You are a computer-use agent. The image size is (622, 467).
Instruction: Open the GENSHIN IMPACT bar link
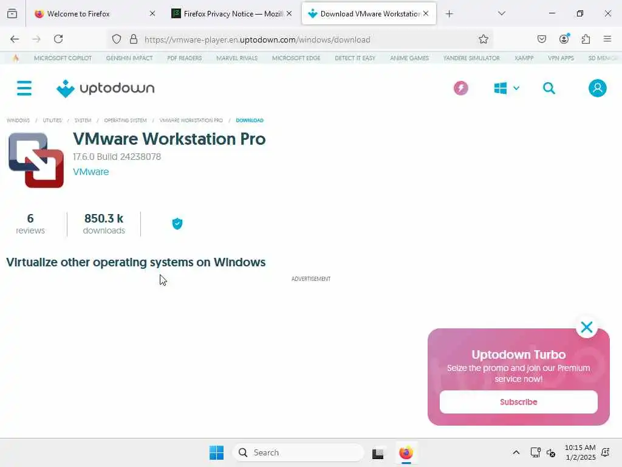129,58
